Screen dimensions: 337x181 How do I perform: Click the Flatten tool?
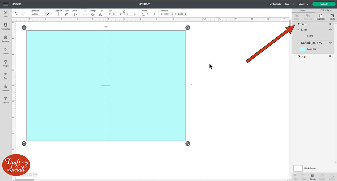pos(322,177)
